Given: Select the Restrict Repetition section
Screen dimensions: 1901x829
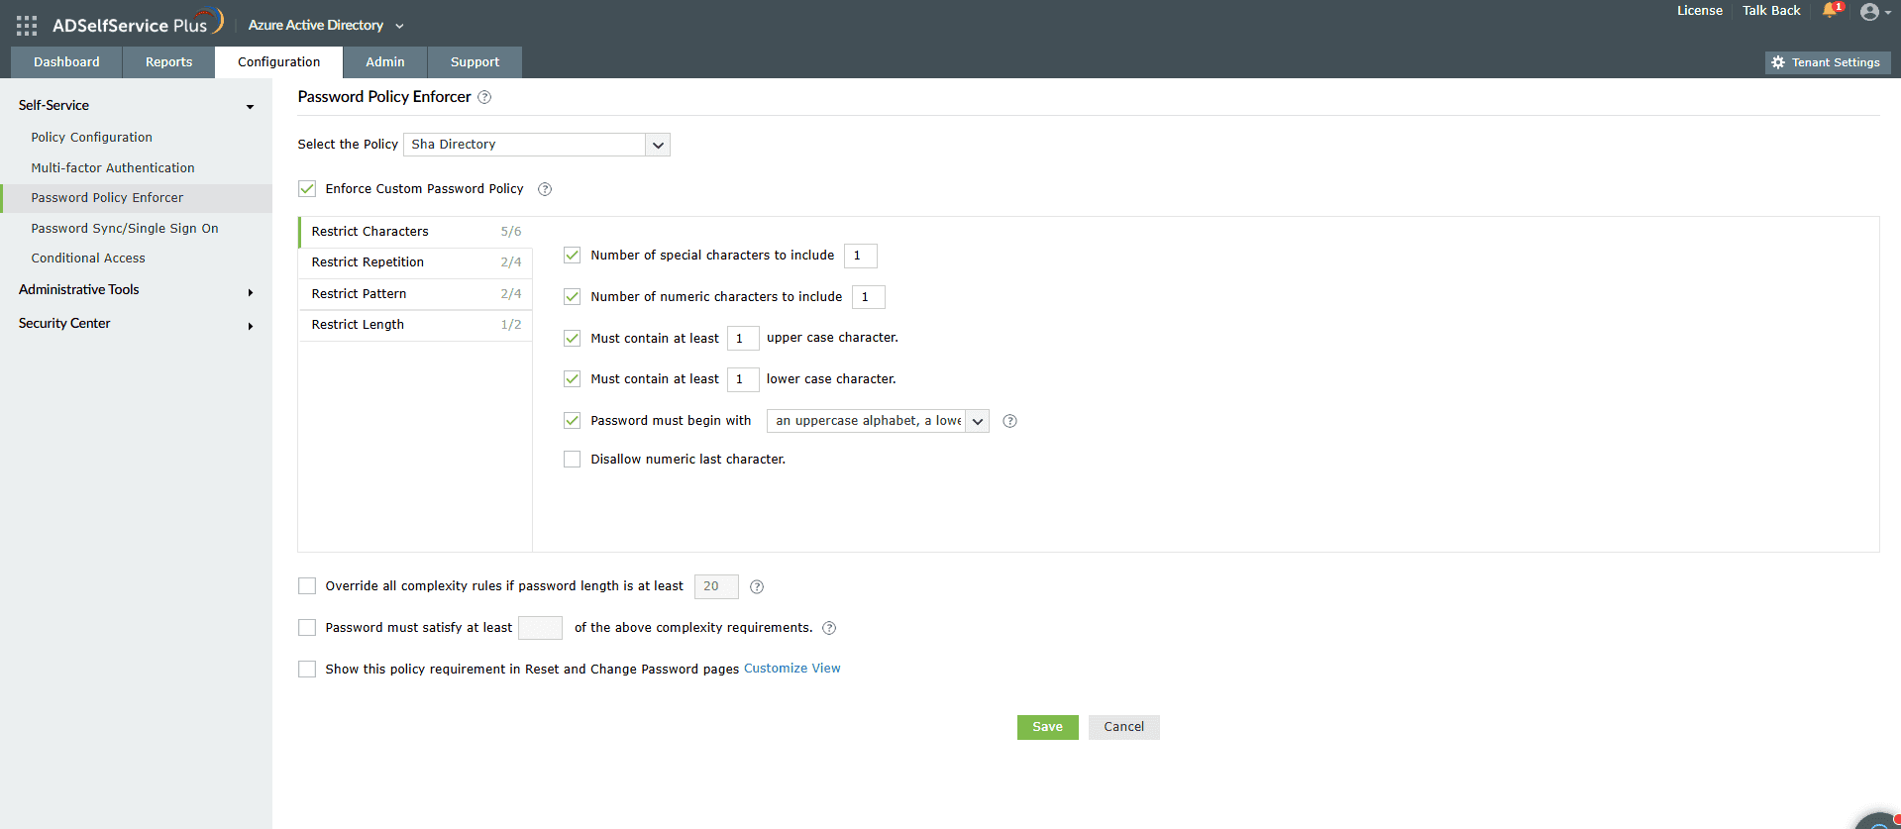Looking at the screenshot, I should (416, 262).
